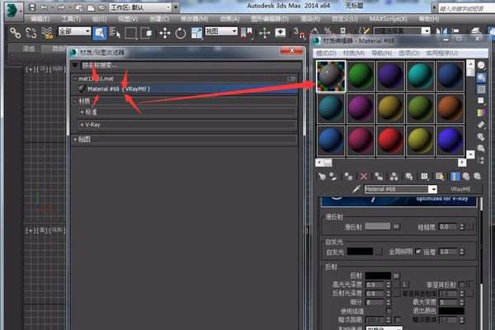This screenshot has width=495, height=330.
Task: Open 模式(D) menu in Material Editor
Action: coord(326,53)
